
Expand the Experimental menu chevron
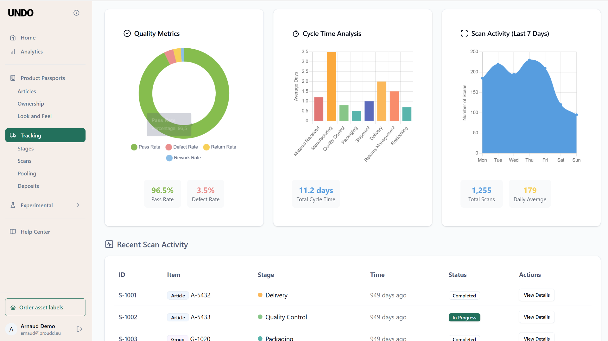78,205
